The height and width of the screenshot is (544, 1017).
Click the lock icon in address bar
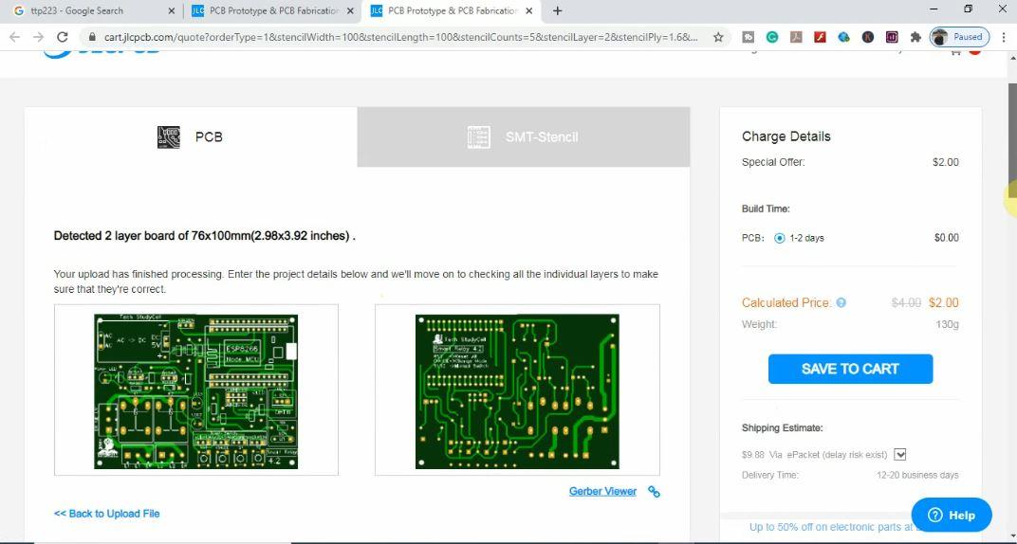point(92,37)
